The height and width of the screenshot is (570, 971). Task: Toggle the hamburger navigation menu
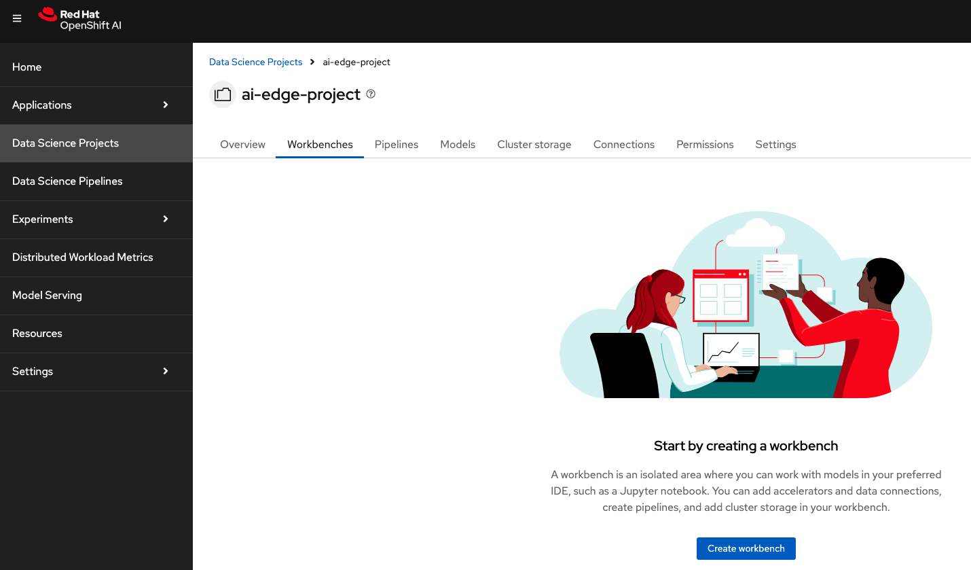(x=18, y=18)
